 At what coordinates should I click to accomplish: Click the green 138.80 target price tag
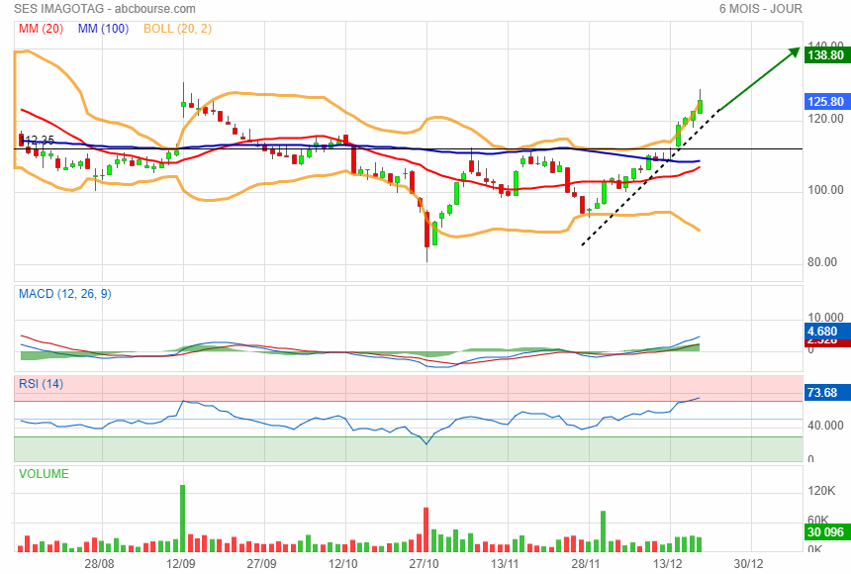(x=826, y=54)
